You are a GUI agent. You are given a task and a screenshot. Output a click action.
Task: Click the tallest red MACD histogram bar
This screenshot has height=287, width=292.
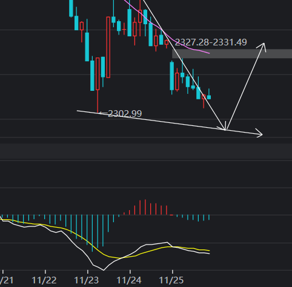(x=145, y=207)
